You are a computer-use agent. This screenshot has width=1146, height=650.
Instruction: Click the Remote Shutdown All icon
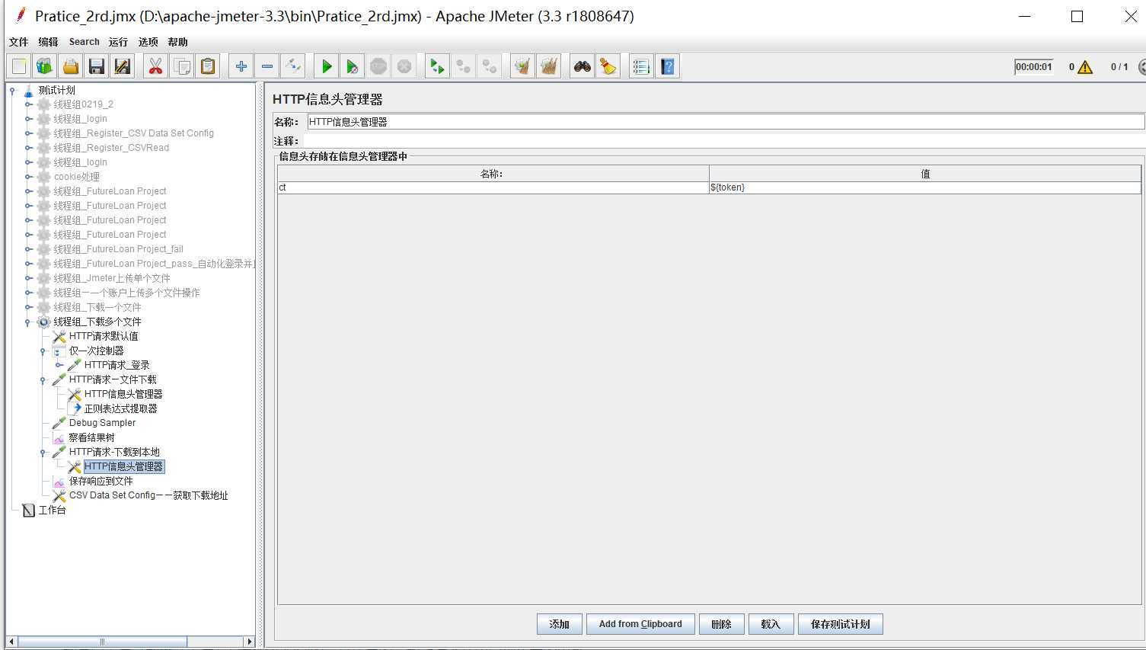pyautogui.click(x=490, y=67)
